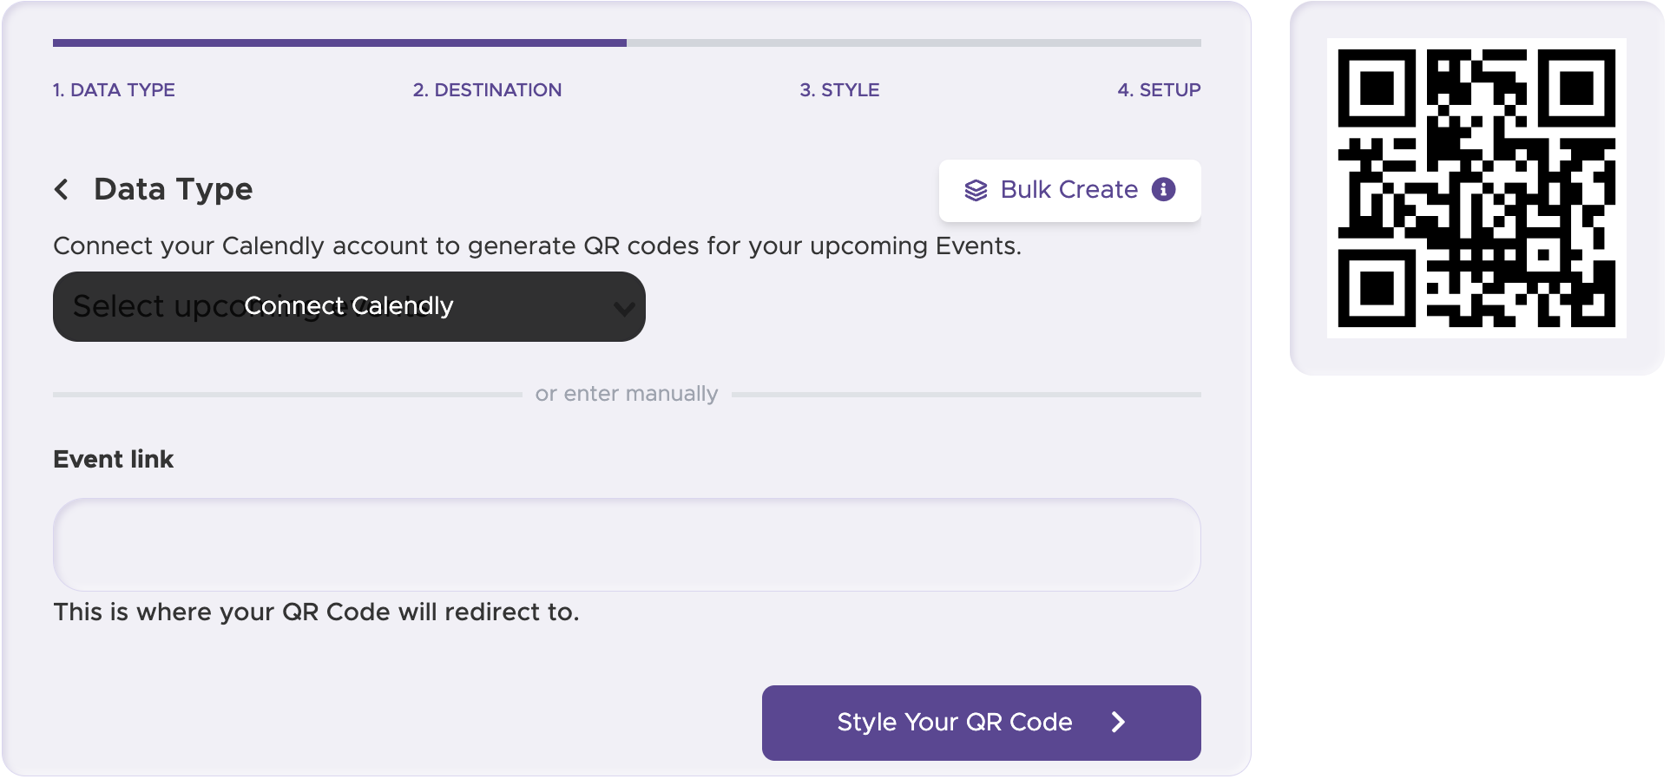
Task: Click the arrow icon in Style Your QR Code
Action: (x=1120, y=722)
